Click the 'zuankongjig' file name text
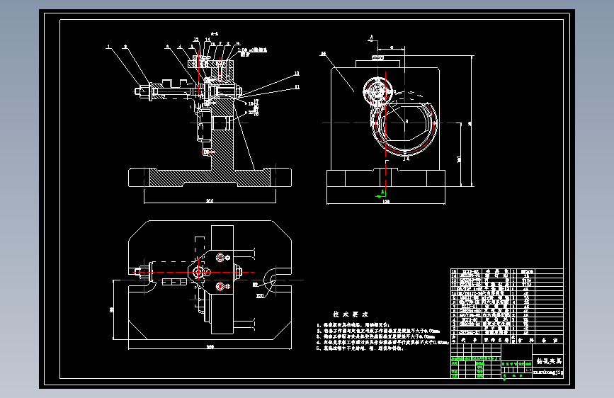The image size is (614, 398). [548, 372]
